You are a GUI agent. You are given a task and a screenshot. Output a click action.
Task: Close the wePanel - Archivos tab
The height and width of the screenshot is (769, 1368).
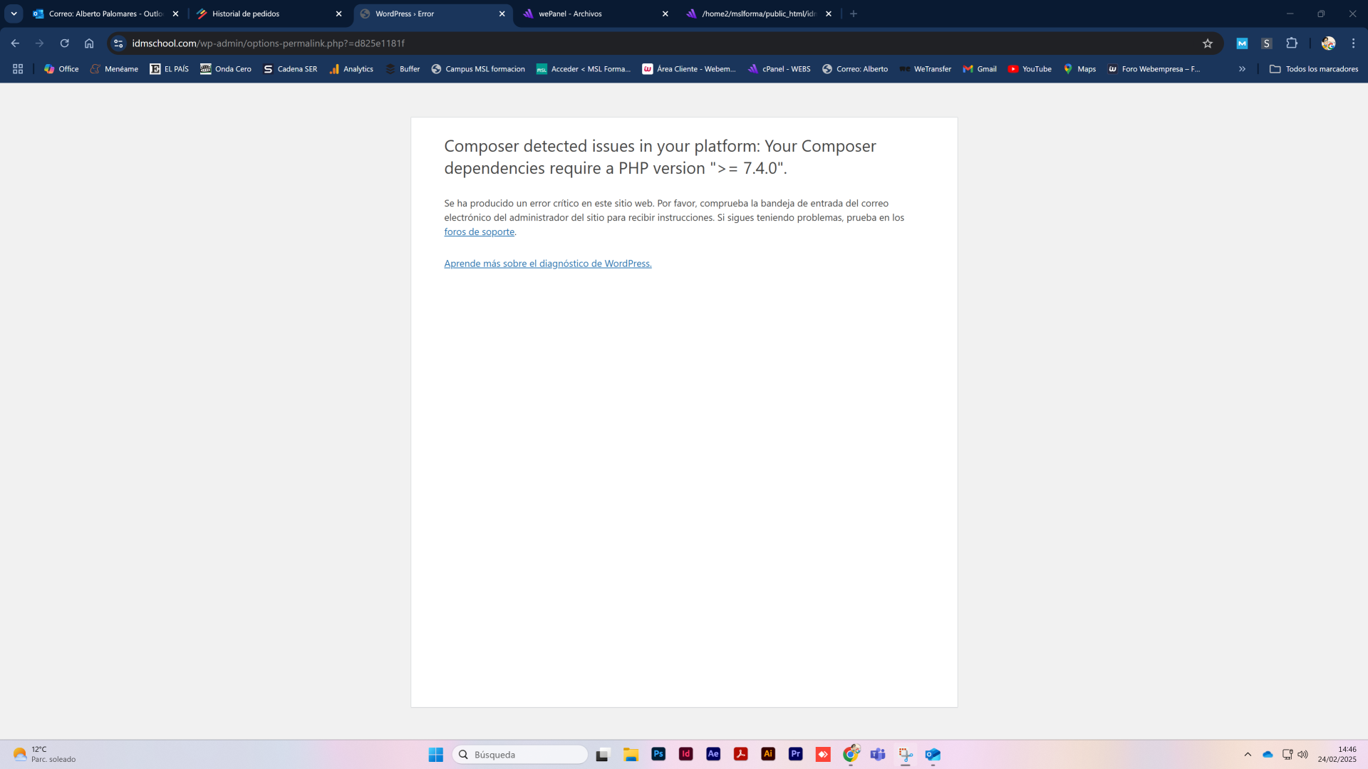tap(665, 14)
